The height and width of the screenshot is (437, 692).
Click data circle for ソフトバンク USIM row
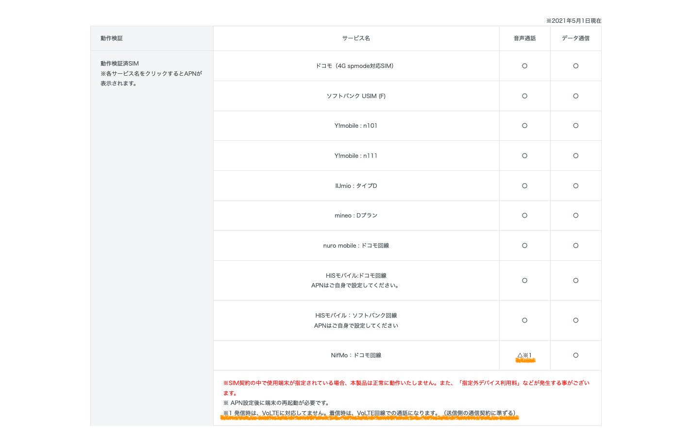coord(575,96)
